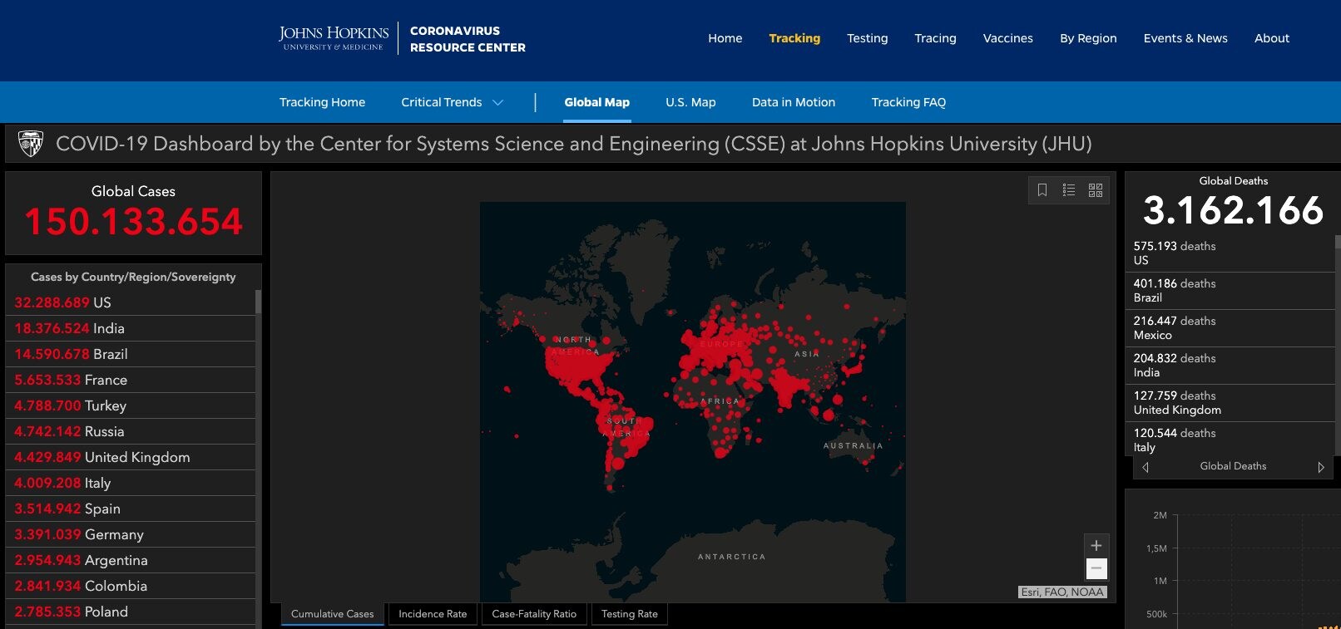
Task: Click the Africa label on the map
Action: coord(720,401)
